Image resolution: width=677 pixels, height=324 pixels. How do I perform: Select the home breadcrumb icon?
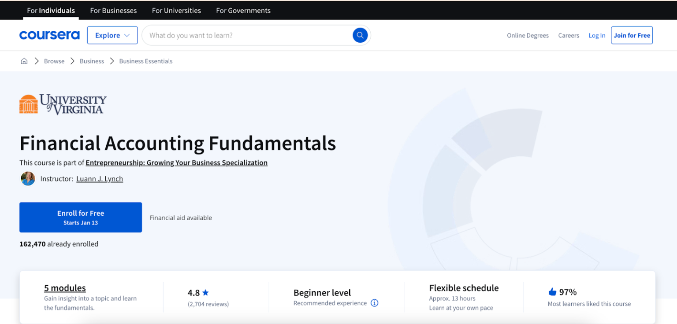point(24,61)
